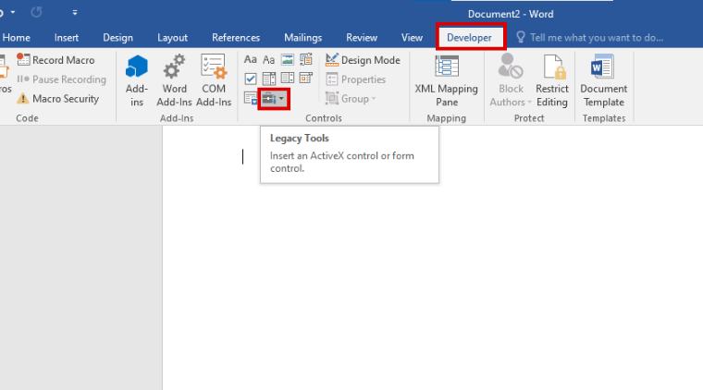Screen dimensions: 703x390
Task: Expand Block Authors dropdown
Action: point(511,80)
